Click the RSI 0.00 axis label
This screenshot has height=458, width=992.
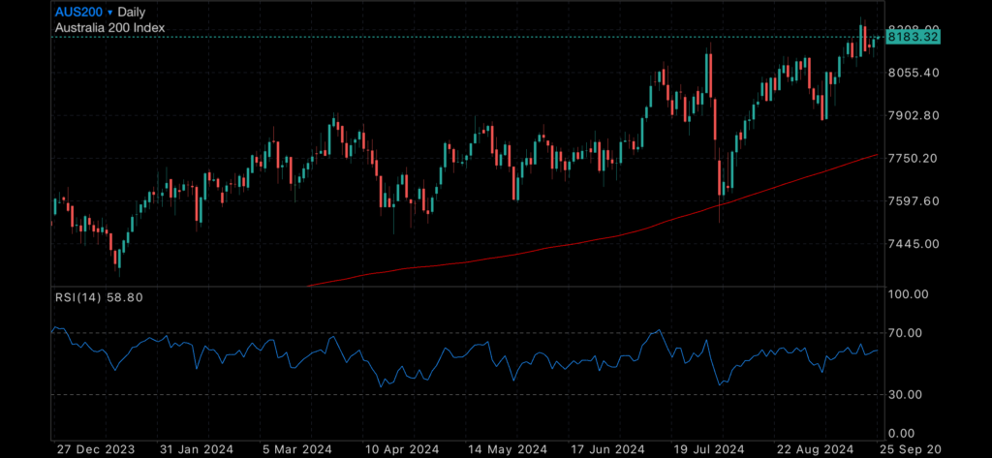(902, 434)
